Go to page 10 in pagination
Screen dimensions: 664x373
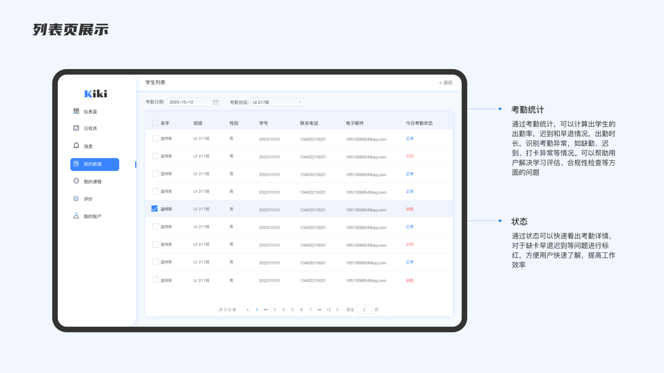click(328, 310)
